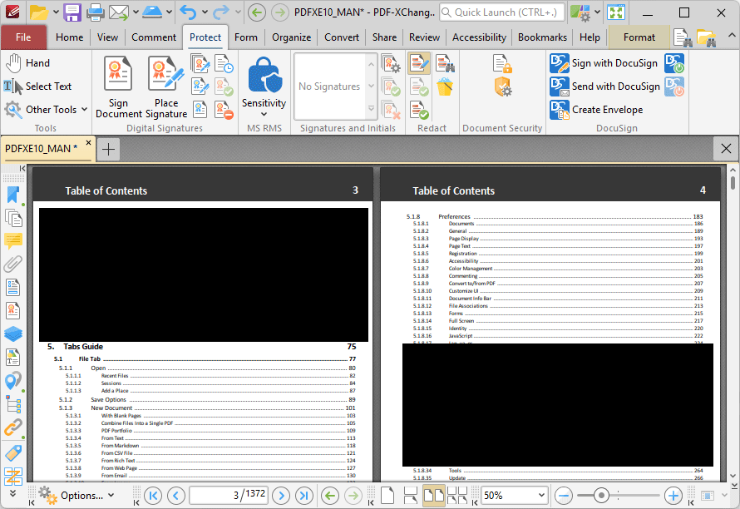Click the Security Policies shield icon
740x509 pixels.
(502, 86)
